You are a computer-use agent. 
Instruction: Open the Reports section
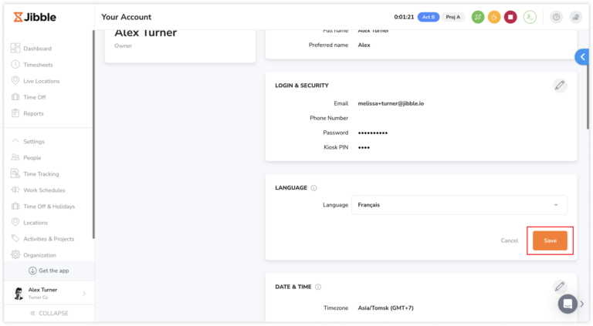coord(33,113)
